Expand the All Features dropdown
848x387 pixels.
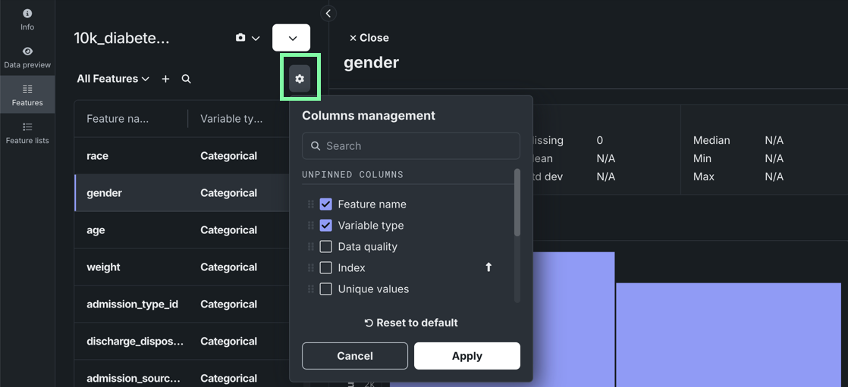coord(113,79)
